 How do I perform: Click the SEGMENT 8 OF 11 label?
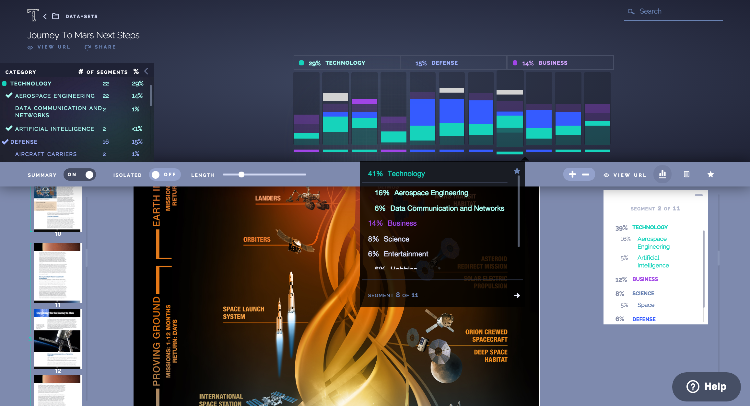(x=393, y=295)
